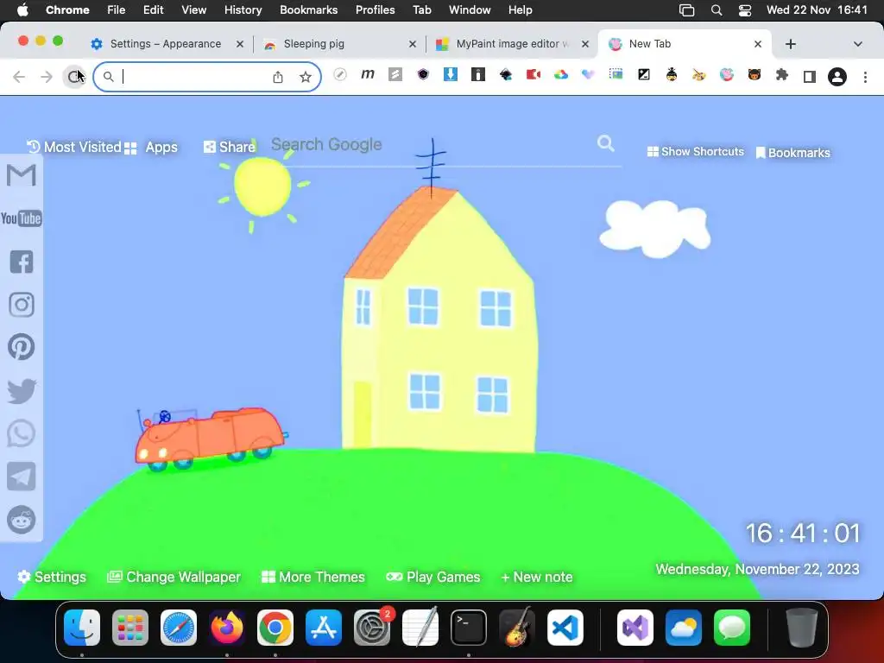The image size is (884, 663).
Task: Open the Reddit sidebar shortcut
Action: (22, 519)
